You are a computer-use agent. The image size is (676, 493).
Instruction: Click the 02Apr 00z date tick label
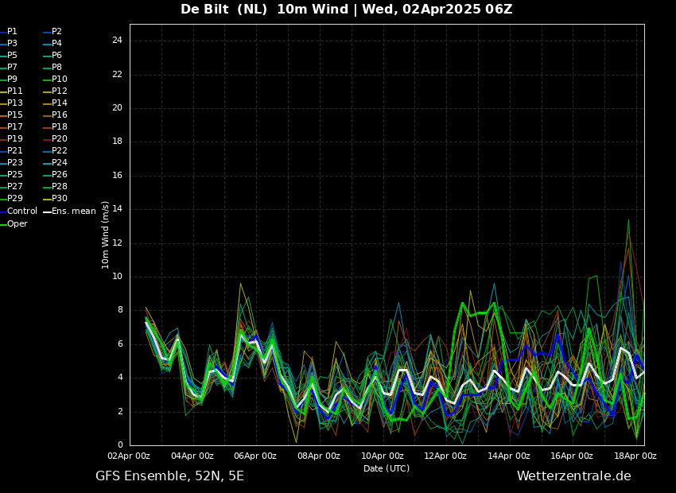(129, 456)
